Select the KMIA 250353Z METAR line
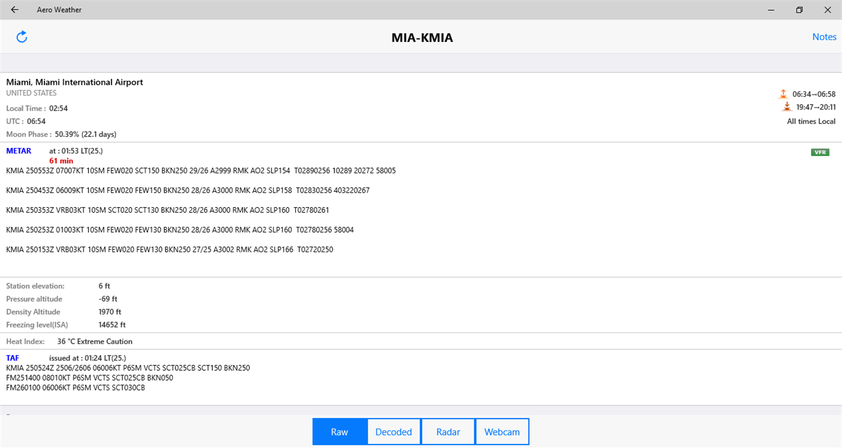 click(x=168, y=210)
